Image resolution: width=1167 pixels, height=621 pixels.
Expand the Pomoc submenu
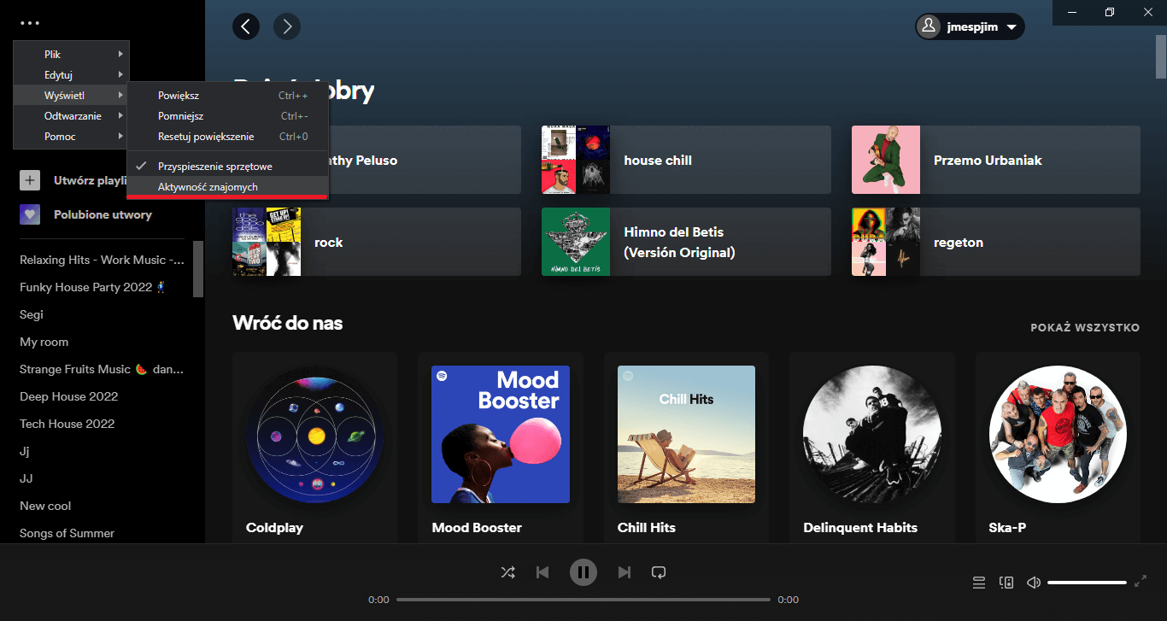(x=71, y=136)
